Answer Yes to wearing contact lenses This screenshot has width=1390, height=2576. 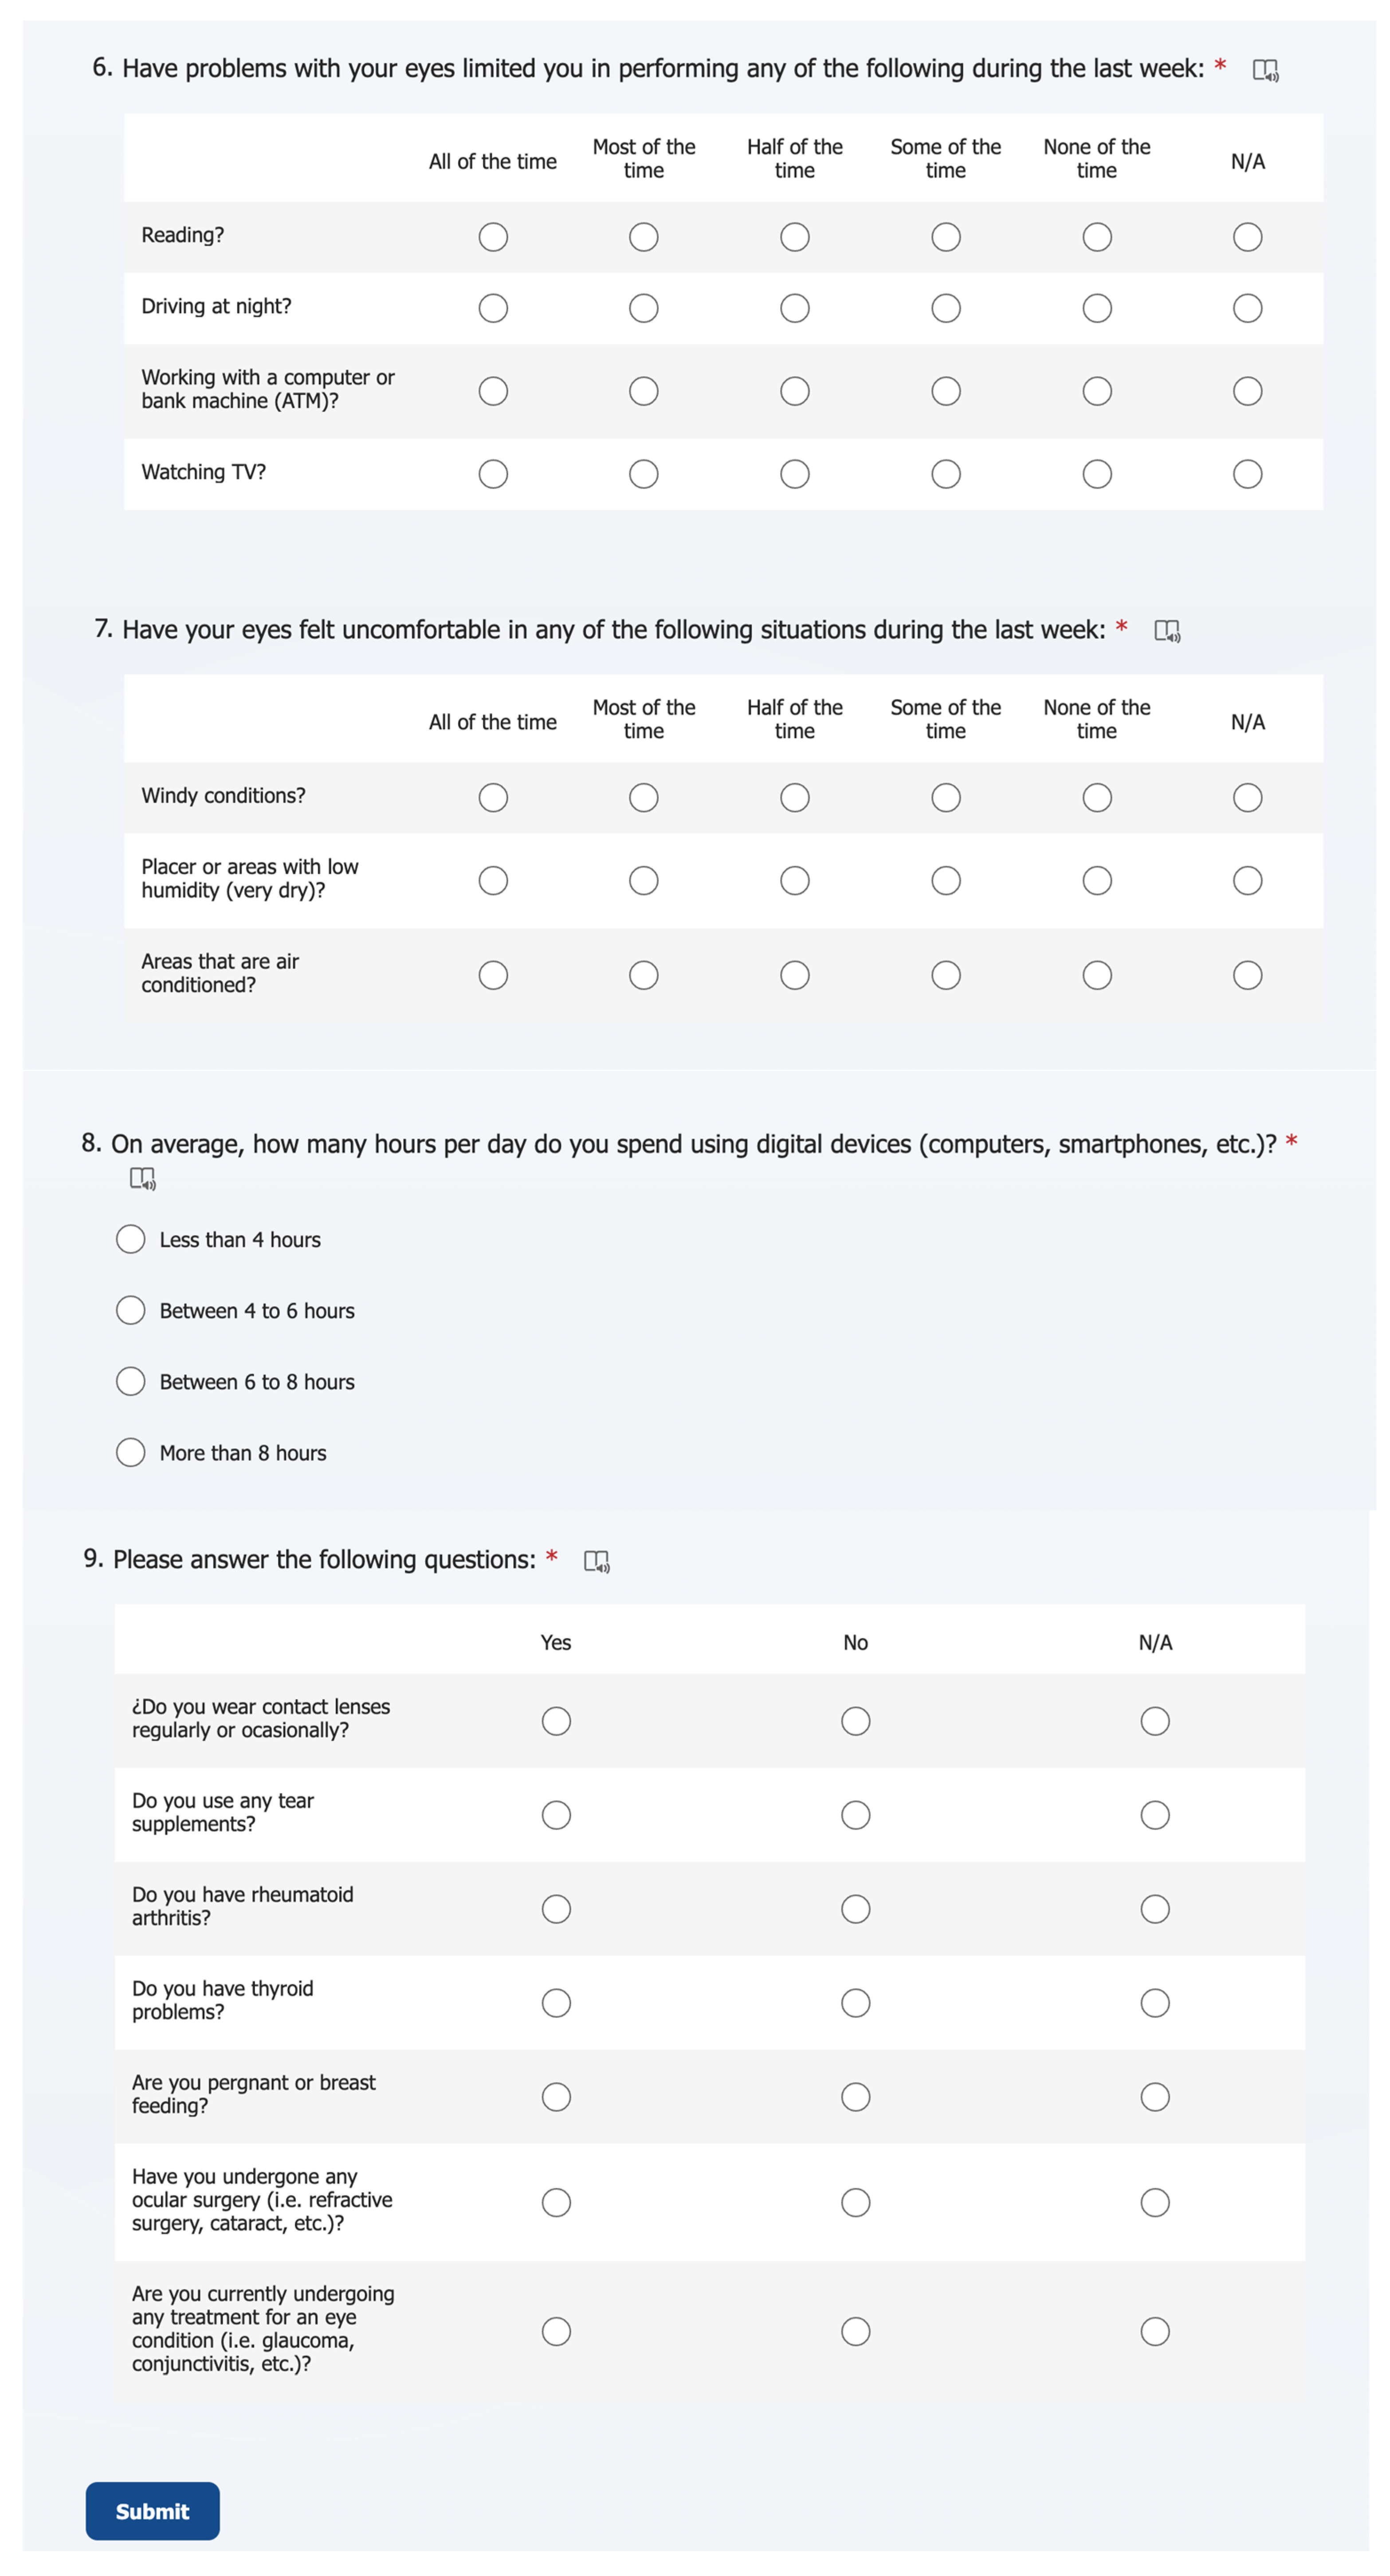[556, 1721]
